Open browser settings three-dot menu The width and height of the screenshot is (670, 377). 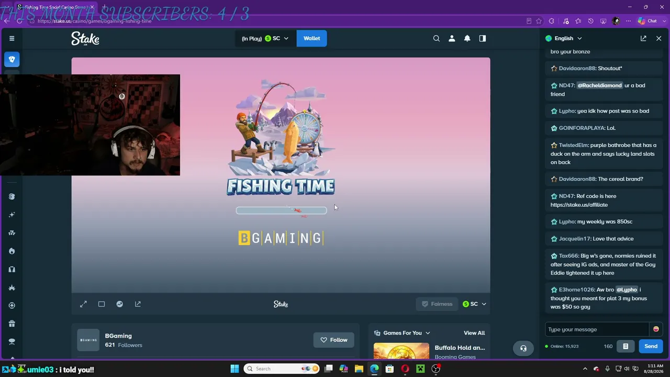point(628,21)
